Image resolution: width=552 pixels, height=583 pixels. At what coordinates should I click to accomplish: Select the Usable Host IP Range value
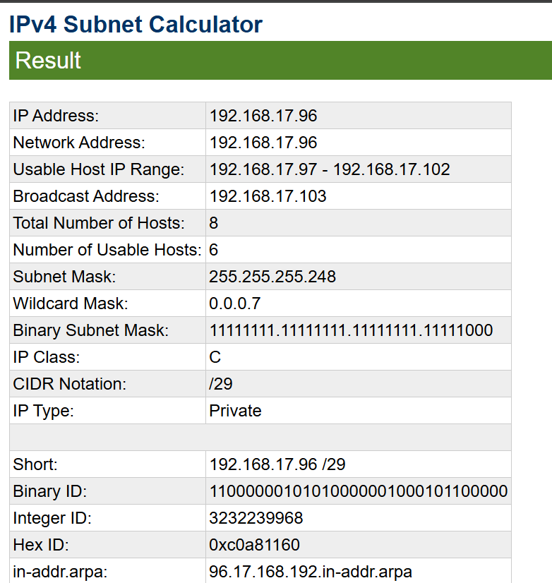[x=330, y=169]
